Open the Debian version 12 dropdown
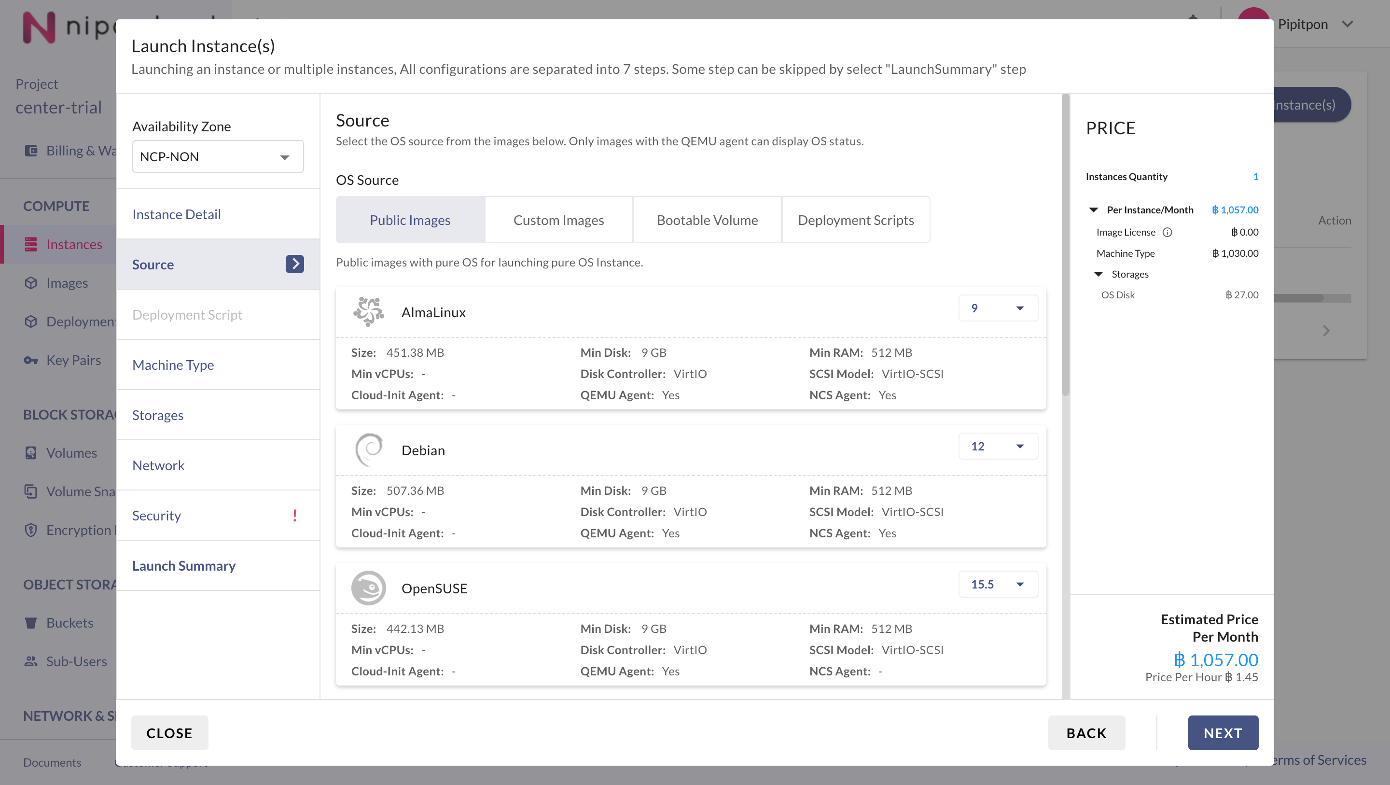1390x785 pixels. pyautogui.click(x=998, y=446)
